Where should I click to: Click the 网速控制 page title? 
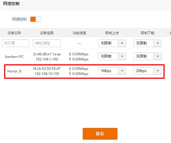(11, 4)
